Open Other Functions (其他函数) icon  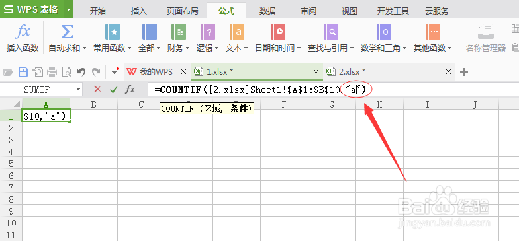point(433,32)
